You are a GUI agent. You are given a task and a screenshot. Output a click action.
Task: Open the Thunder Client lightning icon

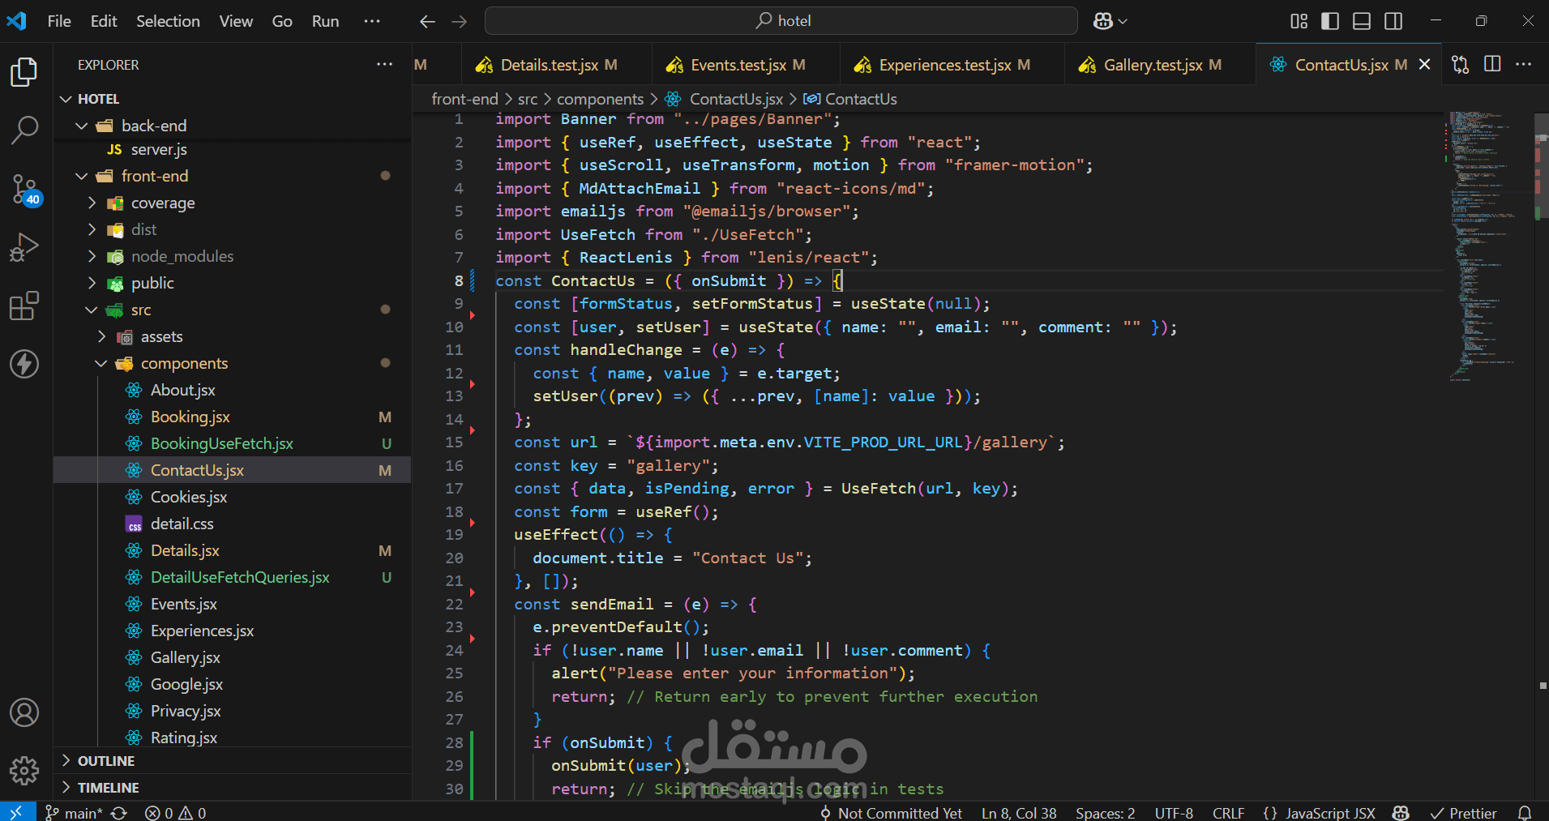coord(24,364)
